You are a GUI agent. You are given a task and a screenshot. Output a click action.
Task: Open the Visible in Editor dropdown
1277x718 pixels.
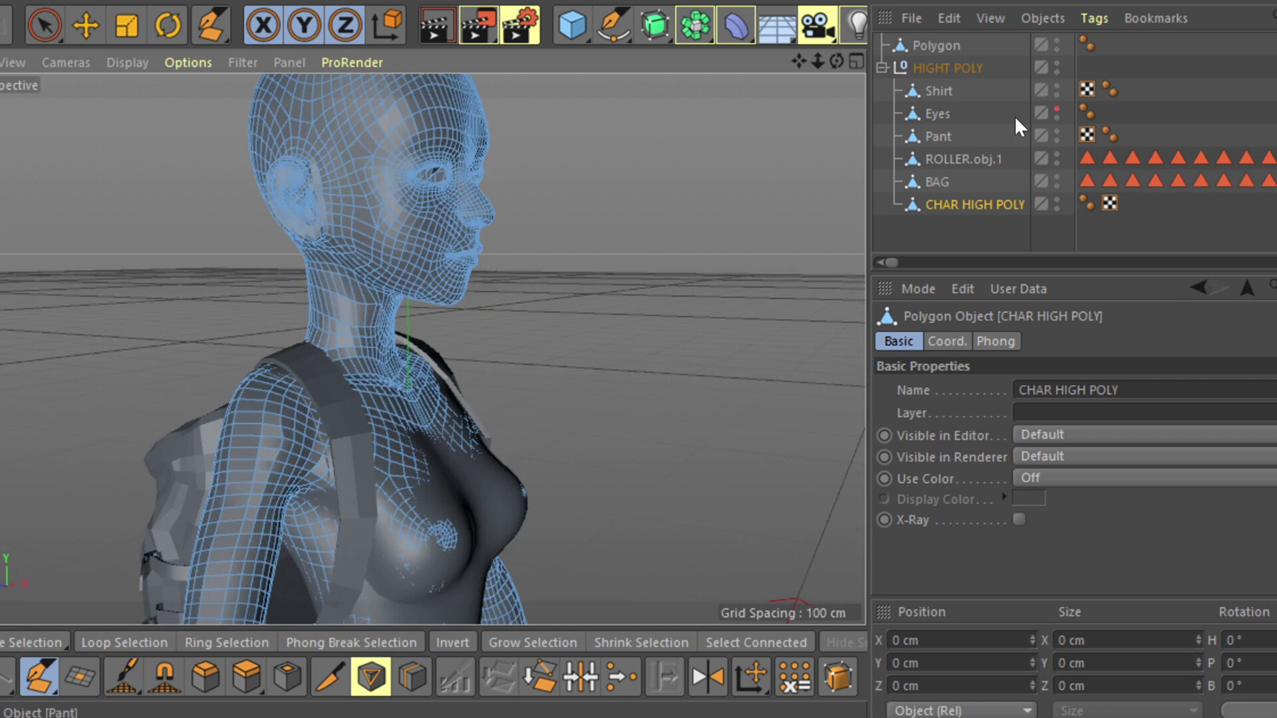(x=1144, y=435)
